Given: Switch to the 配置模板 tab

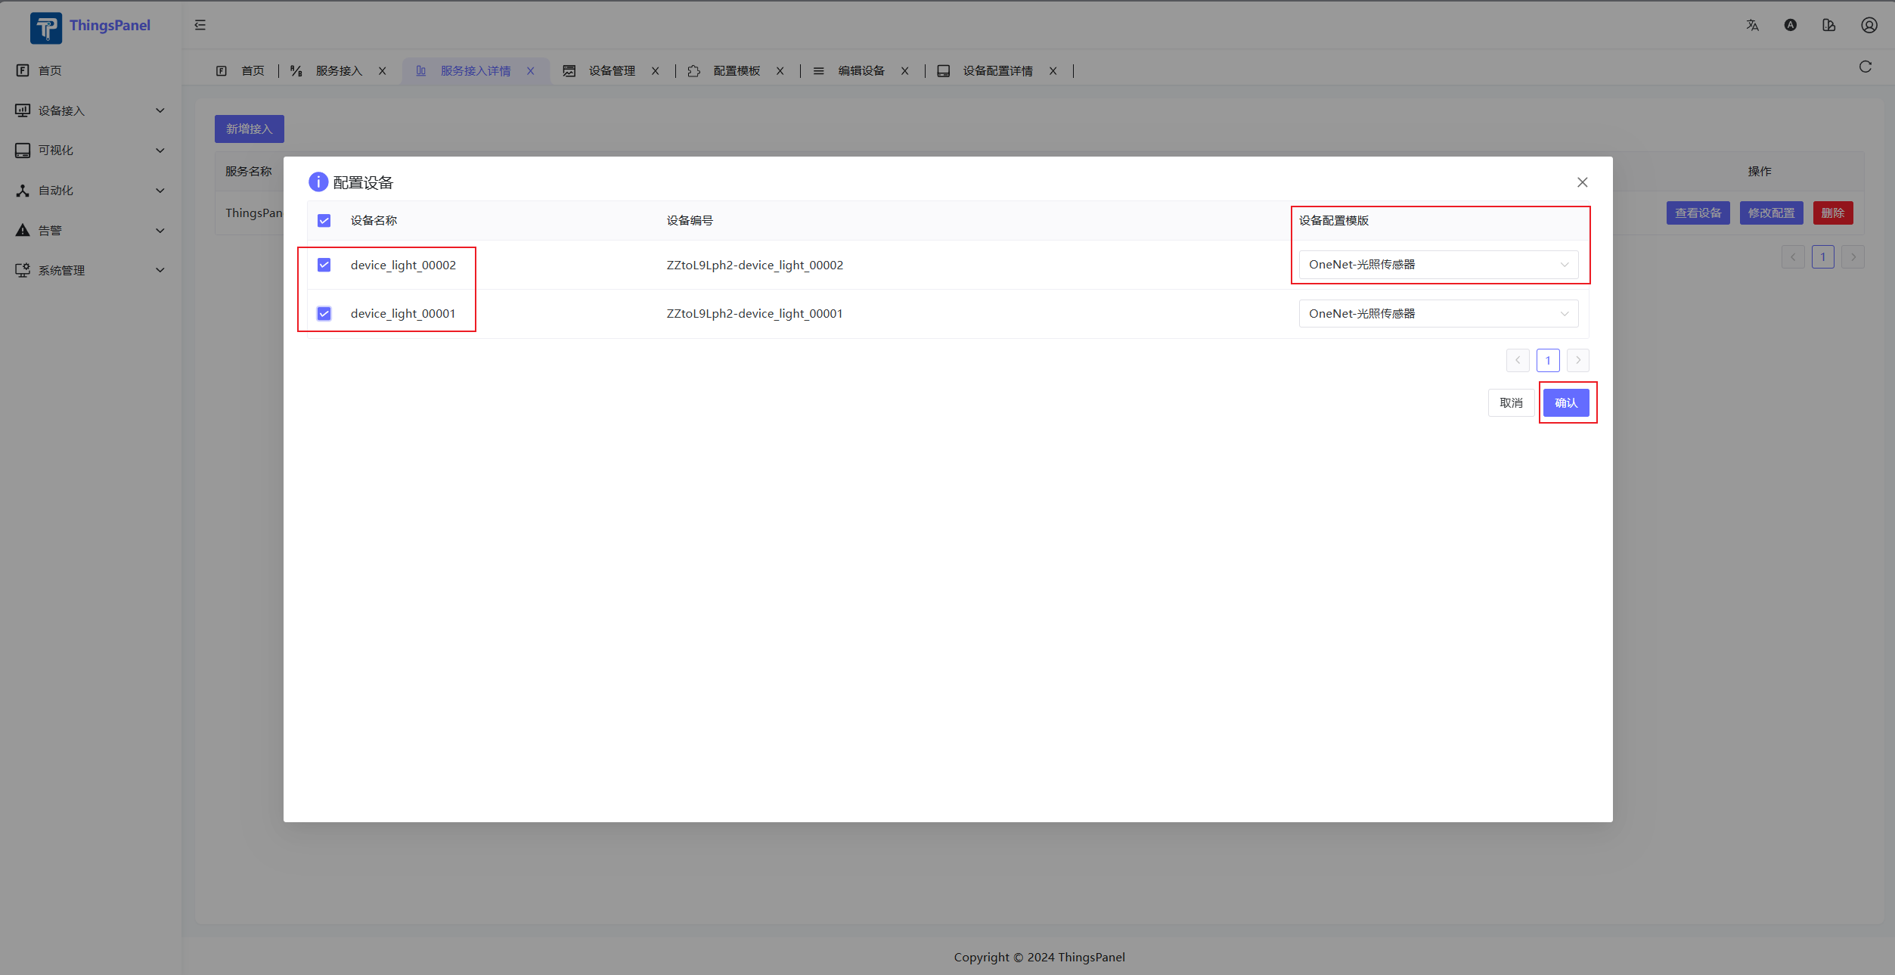Looking at the screenshot, I should [x=736, y=71].
